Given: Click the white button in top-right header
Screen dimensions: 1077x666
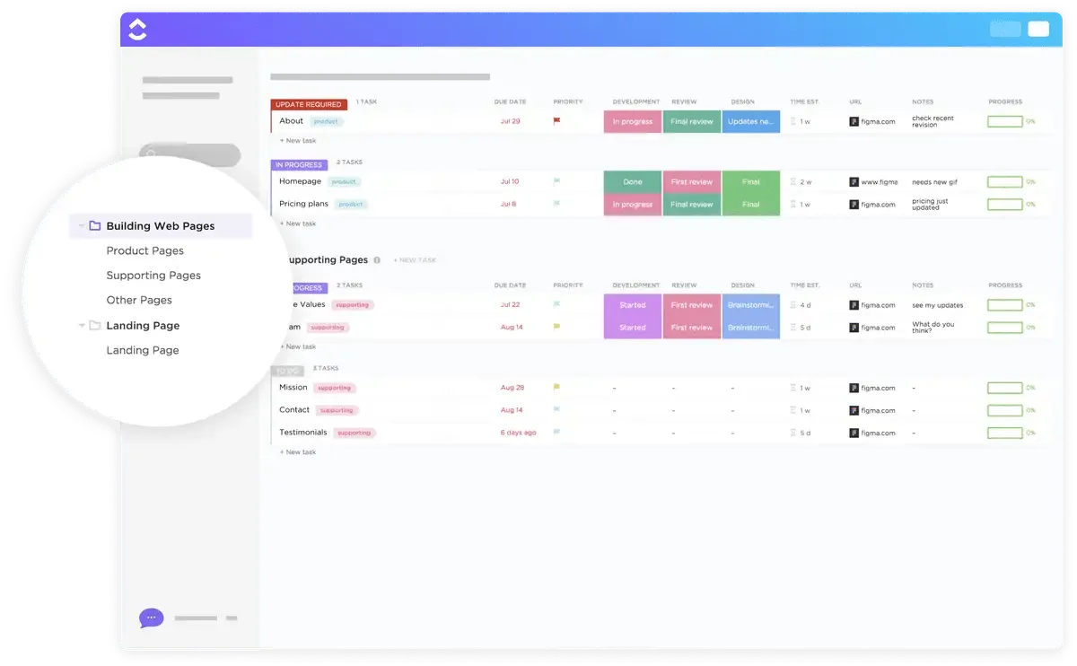Looking at the screenshot, I should click(1038, 29).
